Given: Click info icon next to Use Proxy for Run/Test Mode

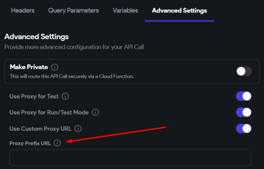Looking at the screenshot, I should tap(95, 112).
